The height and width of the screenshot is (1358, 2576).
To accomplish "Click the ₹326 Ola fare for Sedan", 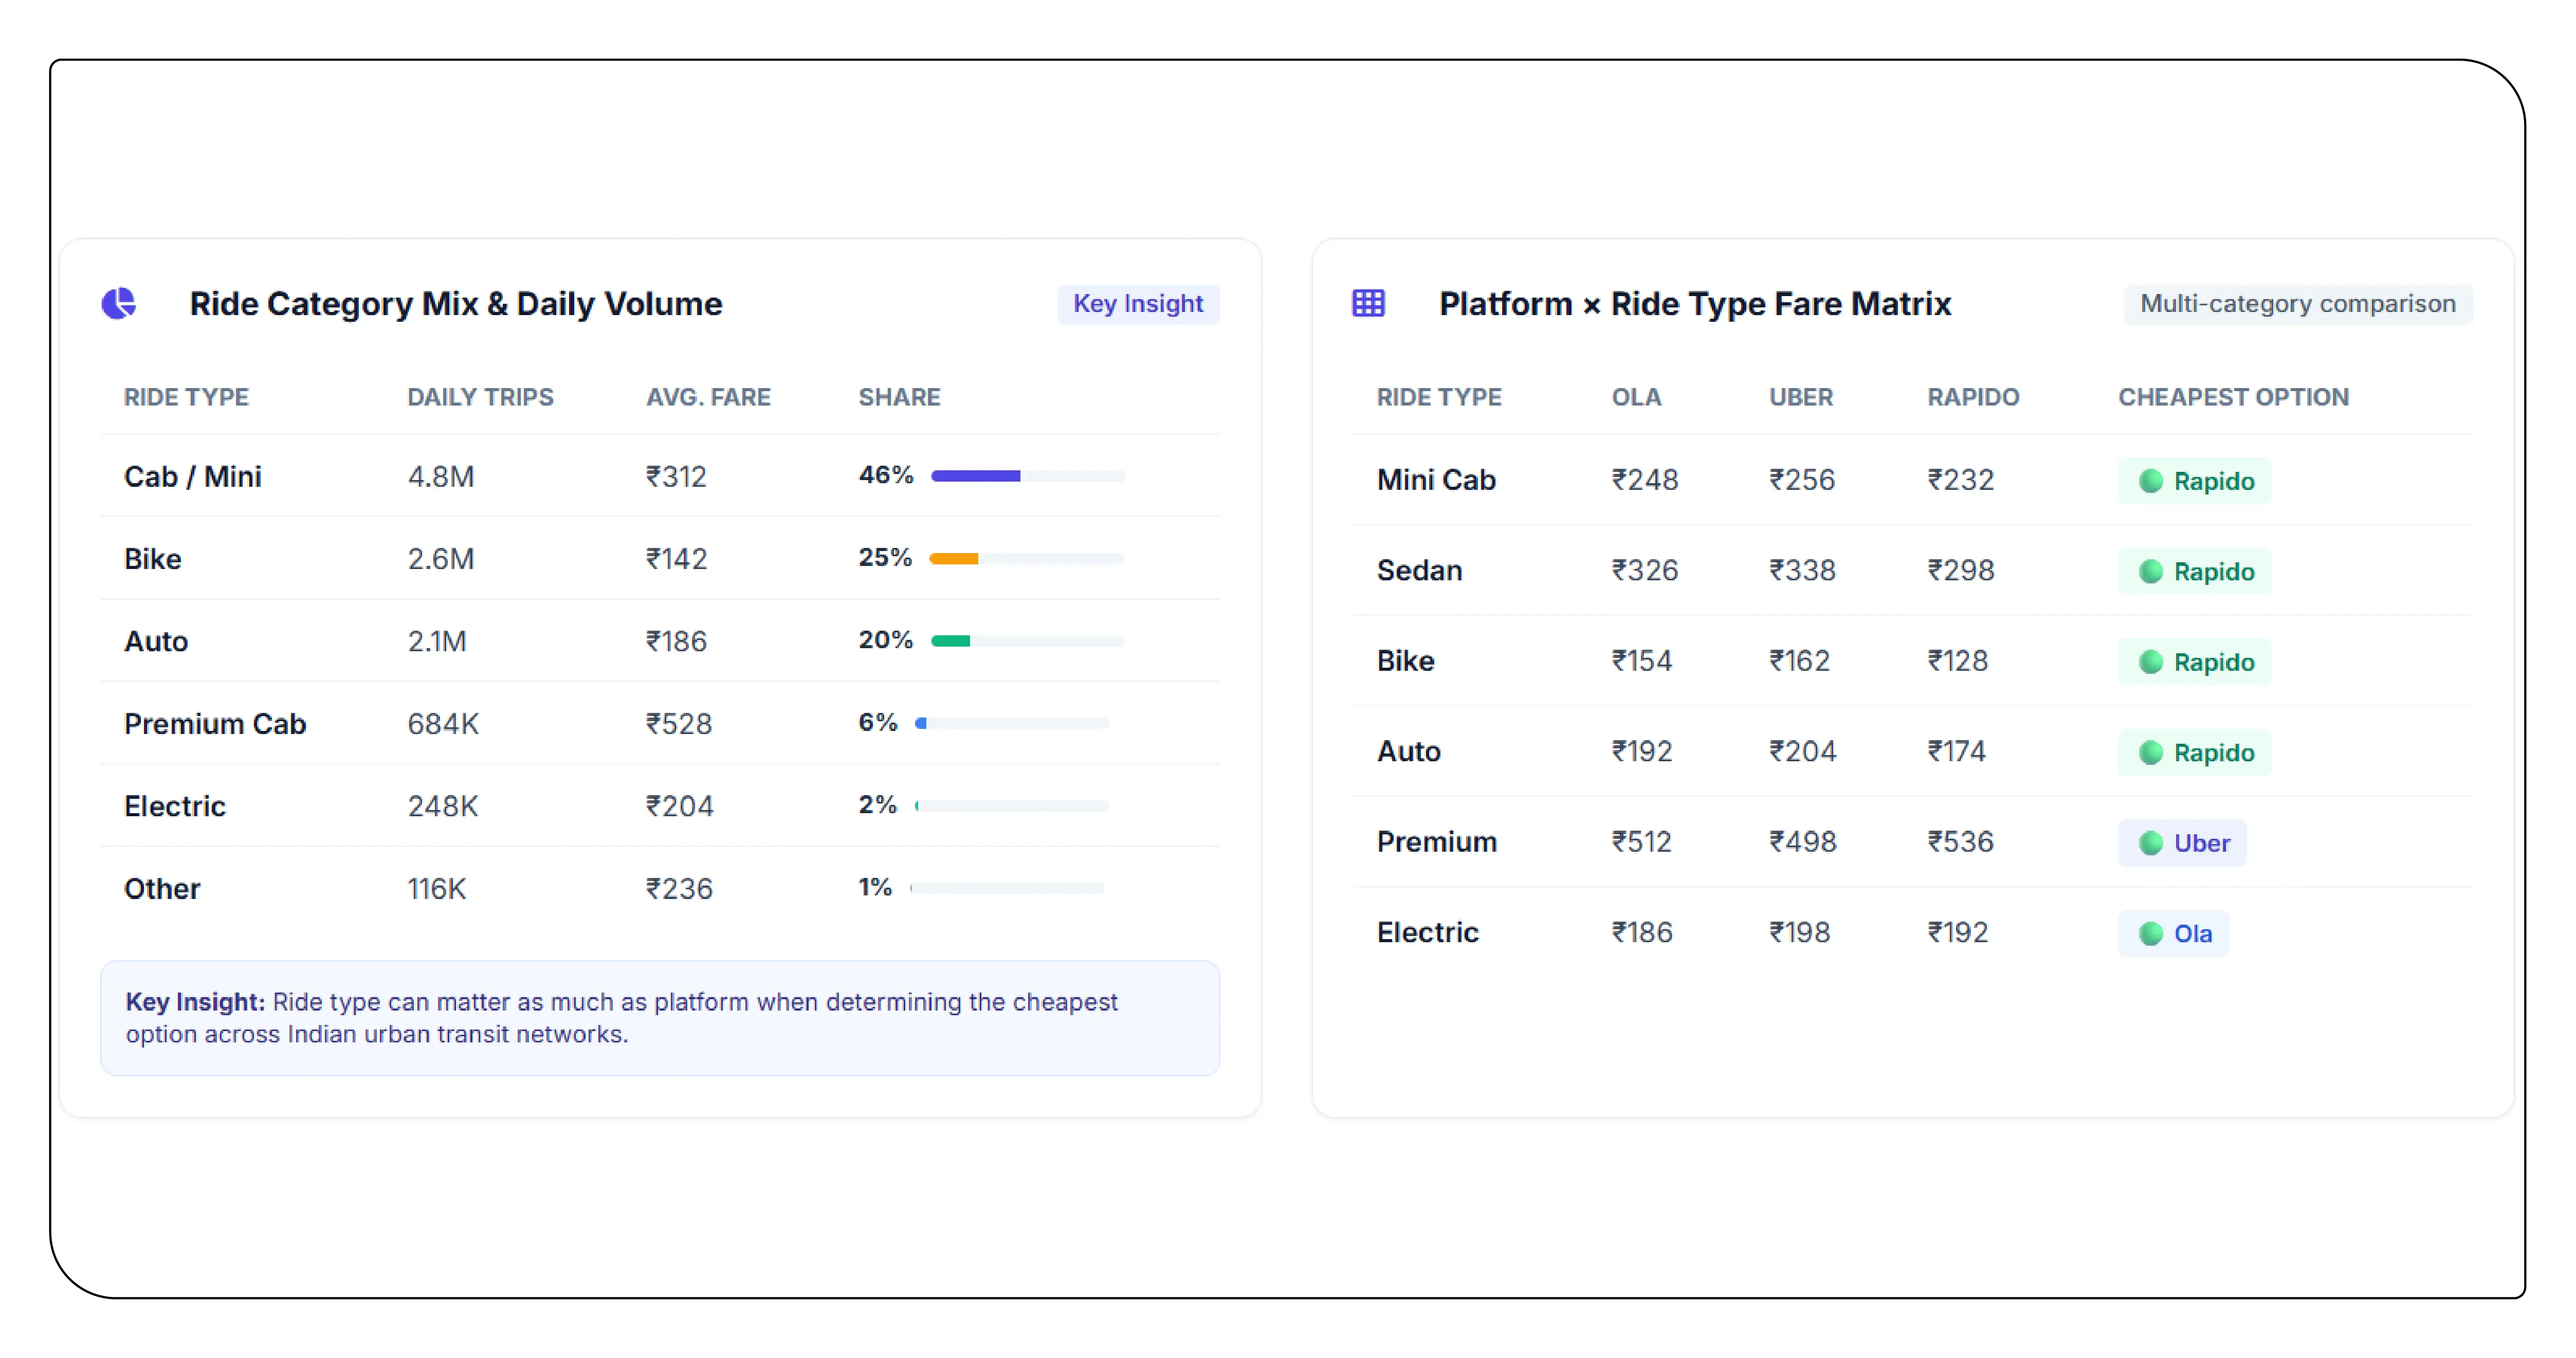I will point(1645,571).
